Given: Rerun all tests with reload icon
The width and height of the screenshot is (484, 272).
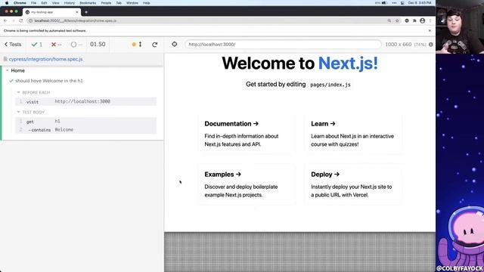Looking at the screenshot, I should (x=154, y=45).
